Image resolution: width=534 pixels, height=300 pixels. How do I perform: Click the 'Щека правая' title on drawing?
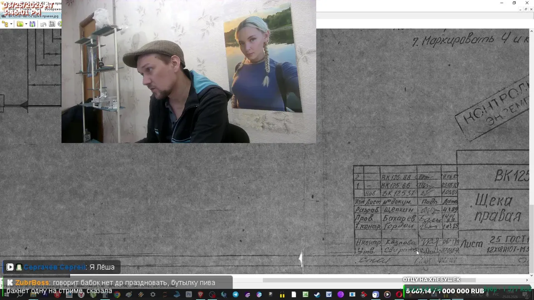[x=498, y=208]
